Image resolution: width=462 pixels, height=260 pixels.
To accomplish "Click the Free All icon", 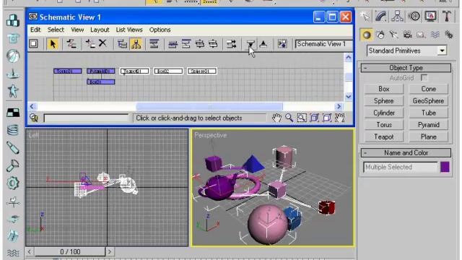I will pos(200,44).
